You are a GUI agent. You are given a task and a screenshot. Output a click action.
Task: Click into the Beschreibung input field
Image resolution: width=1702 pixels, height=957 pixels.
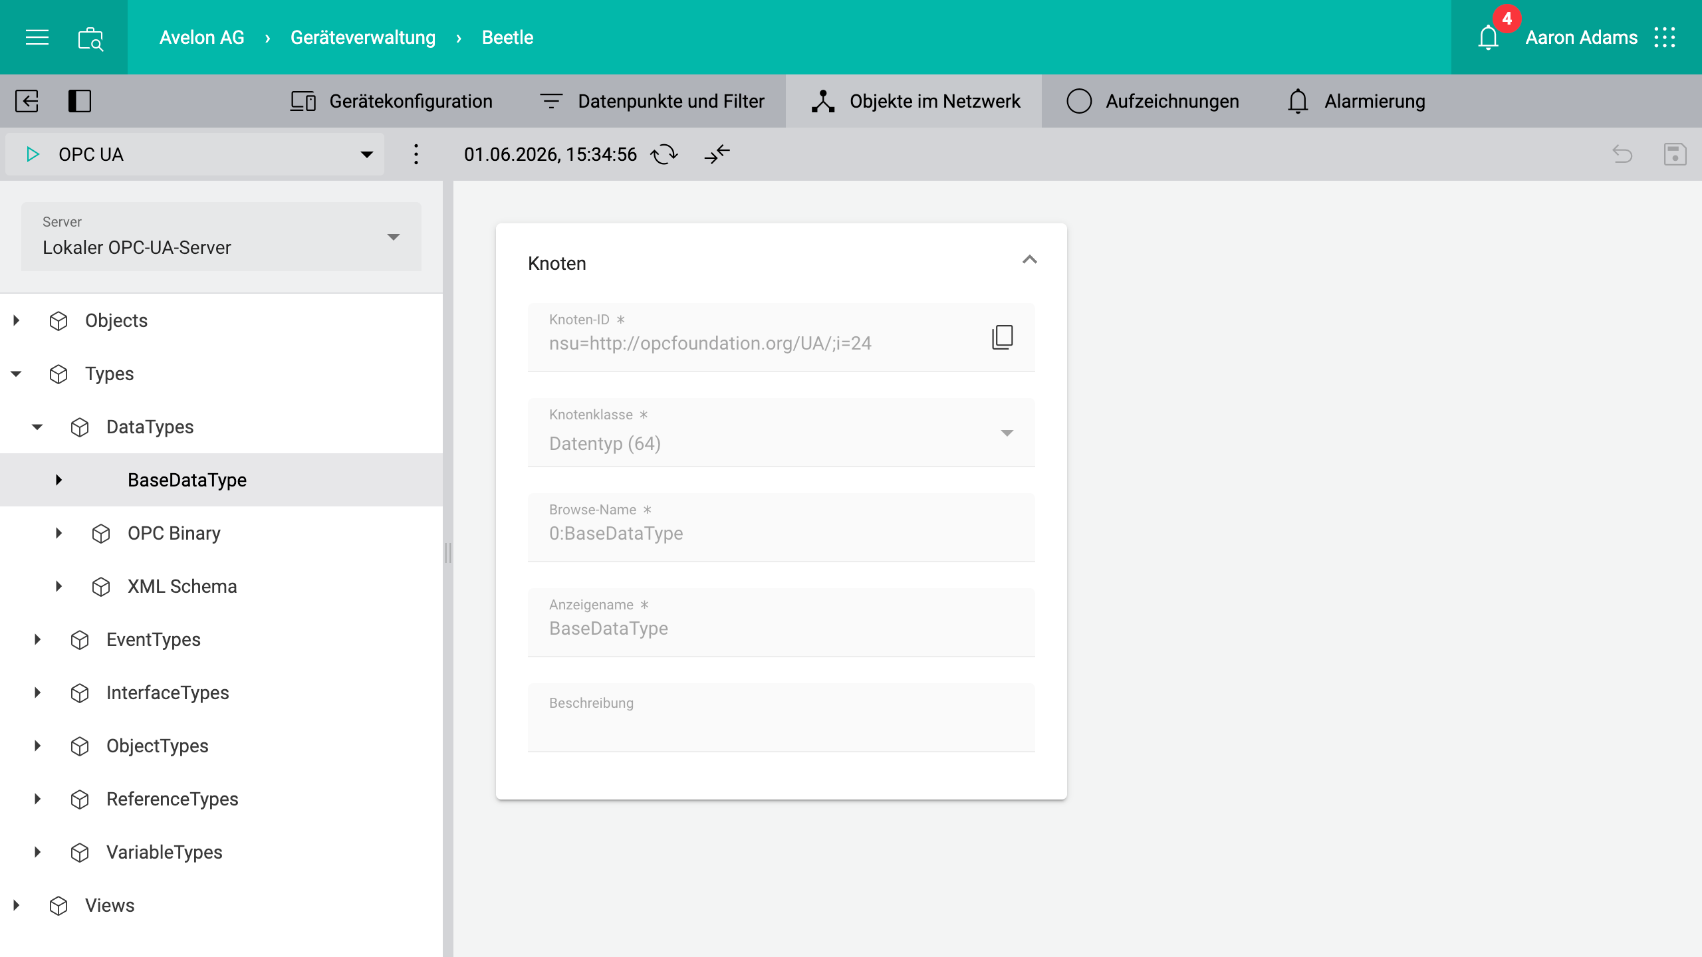click(x=781, y=718)
